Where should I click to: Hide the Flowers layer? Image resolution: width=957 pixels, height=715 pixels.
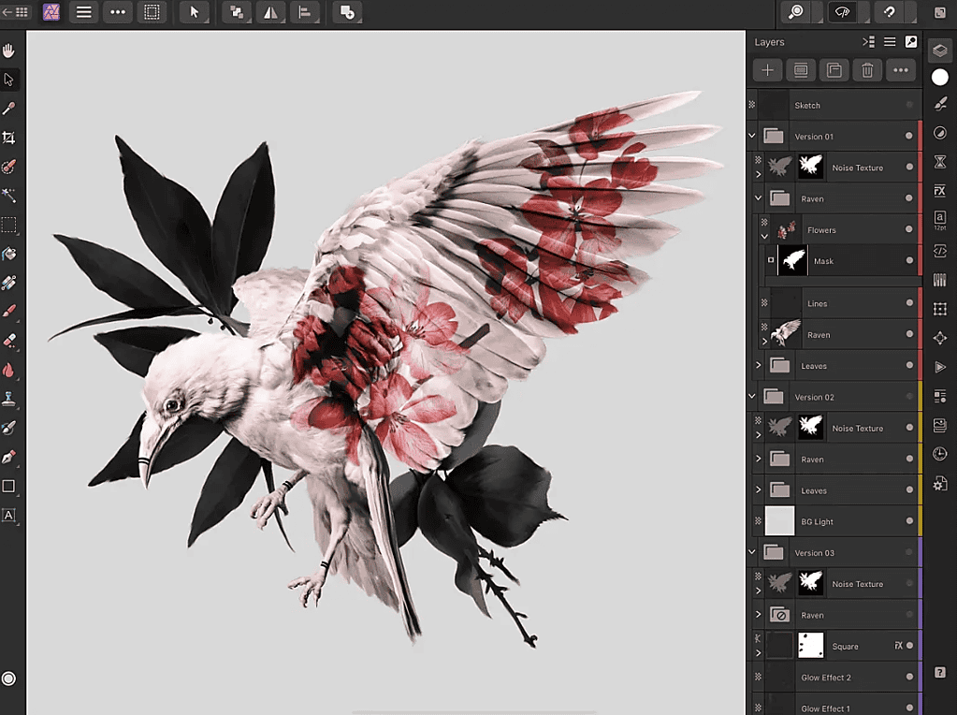tap(909, 229)
